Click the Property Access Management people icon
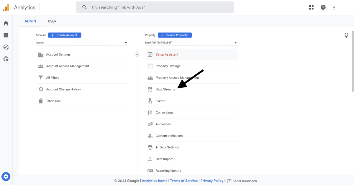354x185 pixels. pos(150,78)
